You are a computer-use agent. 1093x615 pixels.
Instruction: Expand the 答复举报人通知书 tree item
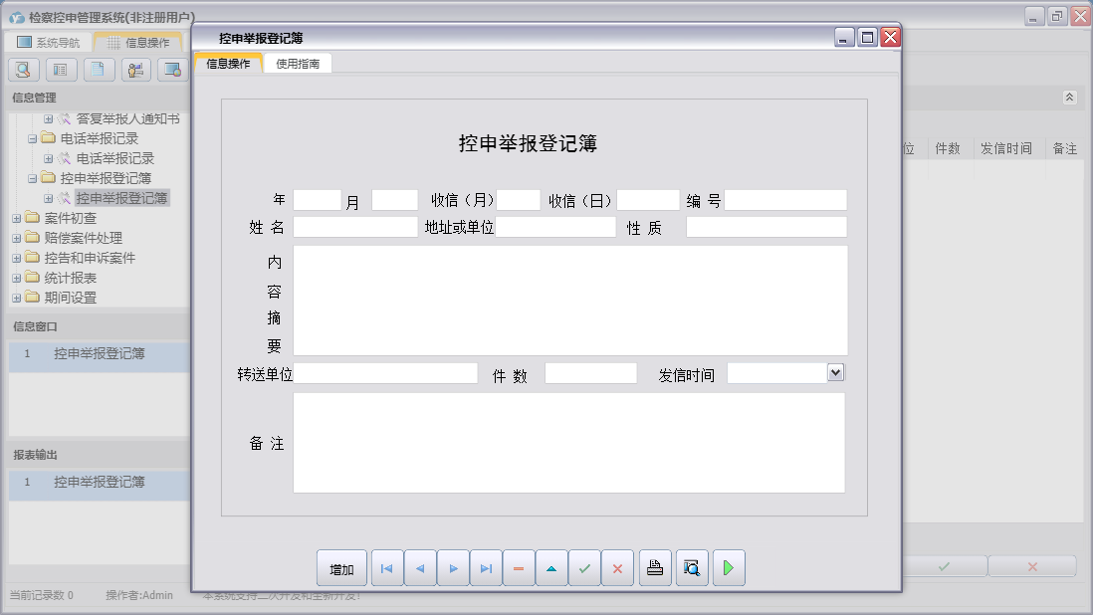[48, 119]
